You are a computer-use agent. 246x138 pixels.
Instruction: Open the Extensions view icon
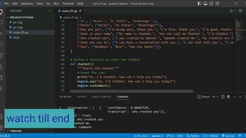coord(1,56)
